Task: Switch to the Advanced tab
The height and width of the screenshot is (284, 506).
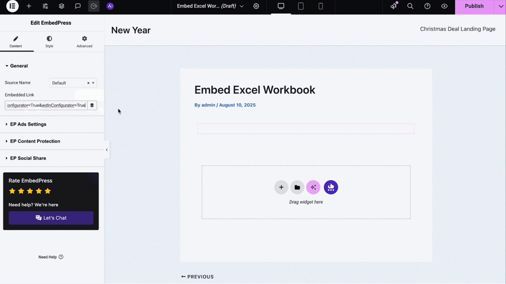Action: [x=84, y=42]
